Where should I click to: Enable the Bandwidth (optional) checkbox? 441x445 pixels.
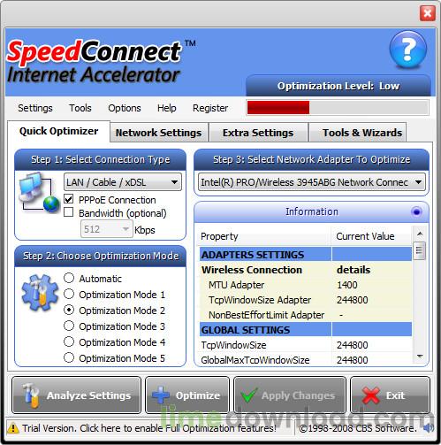tap(69, 212)
